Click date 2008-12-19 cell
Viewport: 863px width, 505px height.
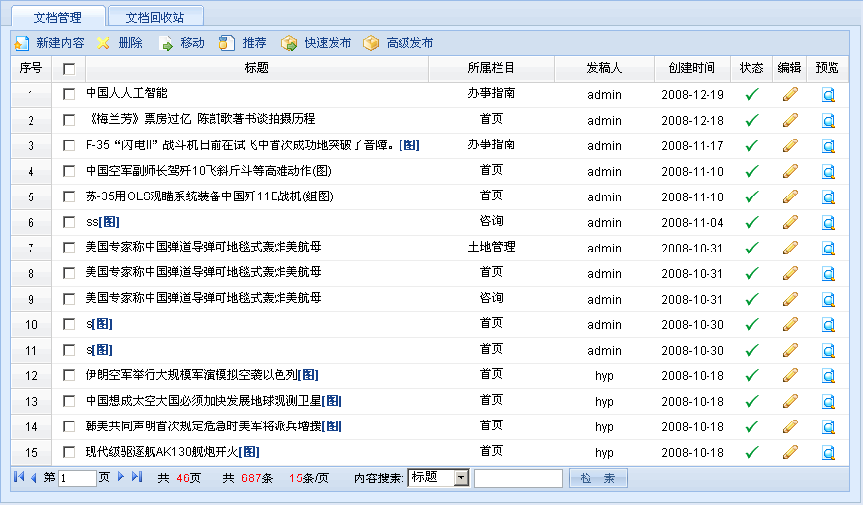point(693,95)
